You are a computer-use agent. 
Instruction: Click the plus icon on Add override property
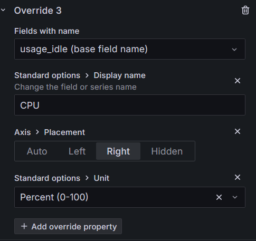tap(24, 226)
